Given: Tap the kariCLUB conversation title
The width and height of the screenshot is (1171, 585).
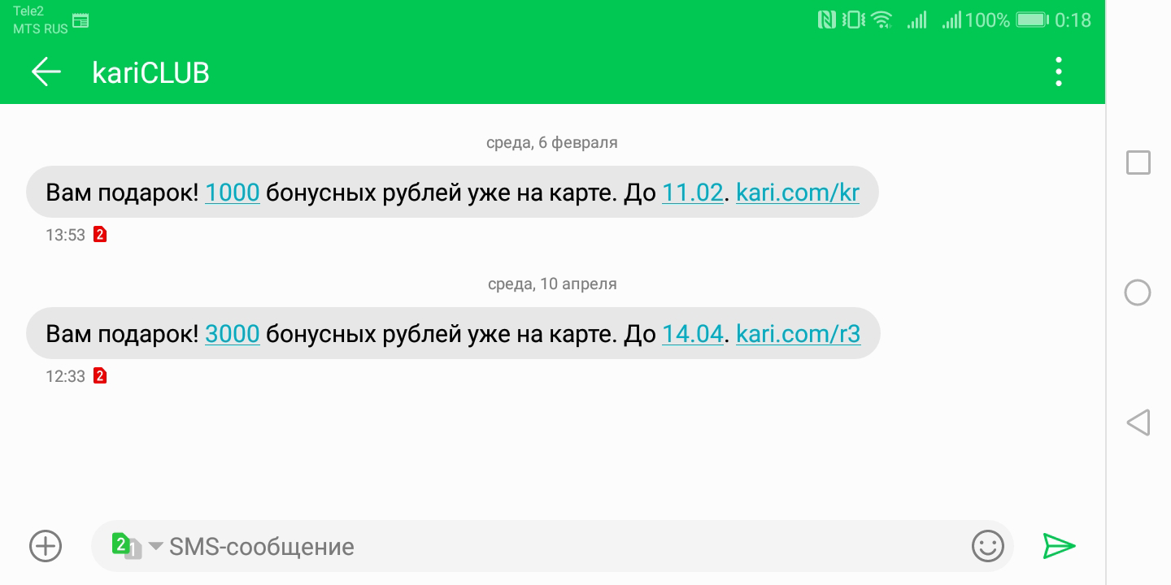Looking at the screenshot, I should [x=151, y=73].
